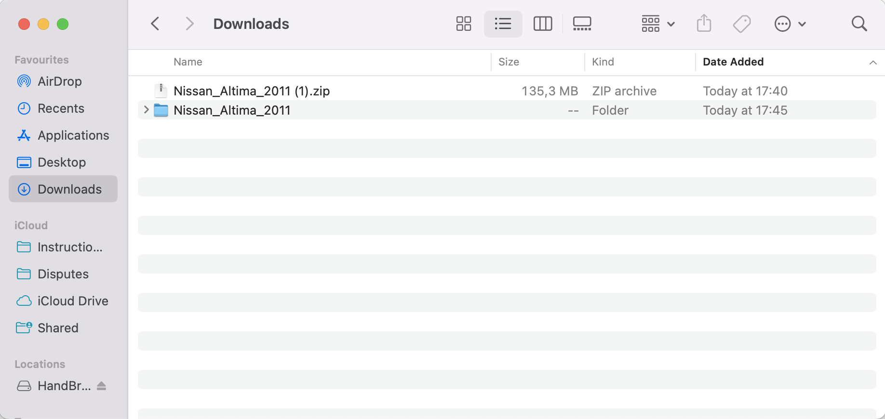Select the HandBr... volume in Locations
Viewport: 885px width, 419px height.
64,386
